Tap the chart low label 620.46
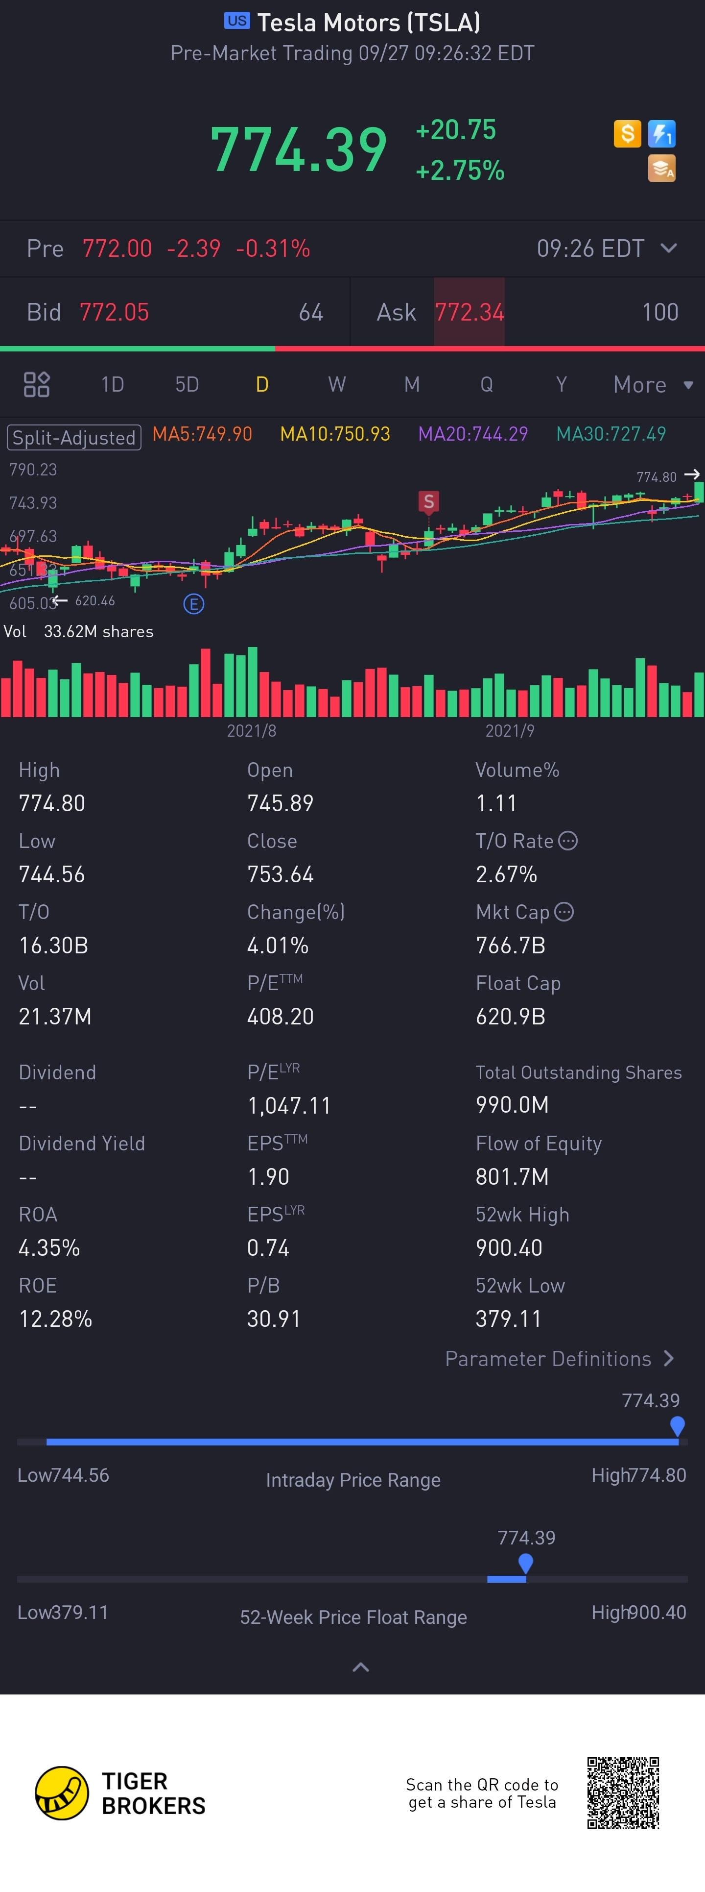Viewport: 705px width, 1892px height. [95, 601]
